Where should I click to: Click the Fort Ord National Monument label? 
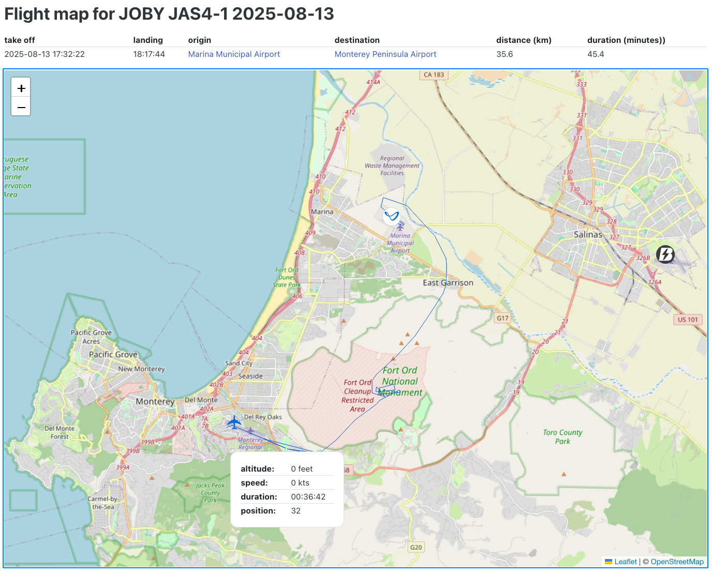coord(400,382)
